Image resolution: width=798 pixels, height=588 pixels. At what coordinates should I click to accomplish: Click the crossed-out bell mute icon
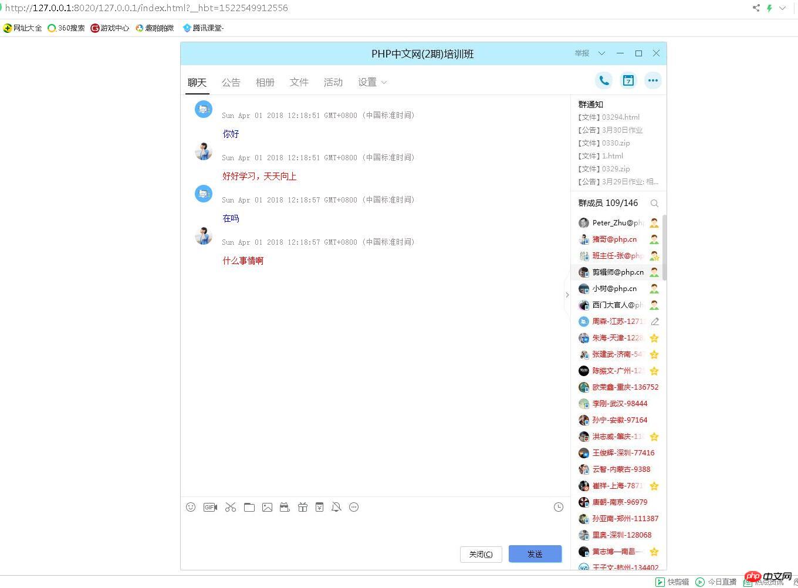pyautogui.click(x=336, y=507)
